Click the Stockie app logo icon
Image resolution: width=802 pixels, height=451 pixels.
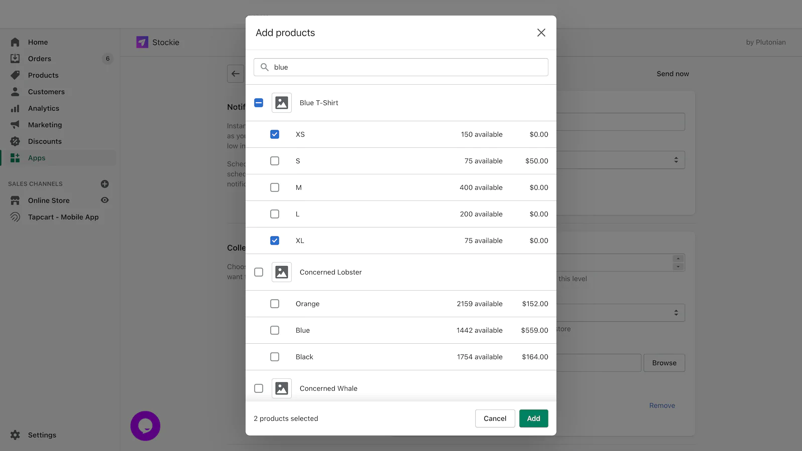[x=142, y=42]
